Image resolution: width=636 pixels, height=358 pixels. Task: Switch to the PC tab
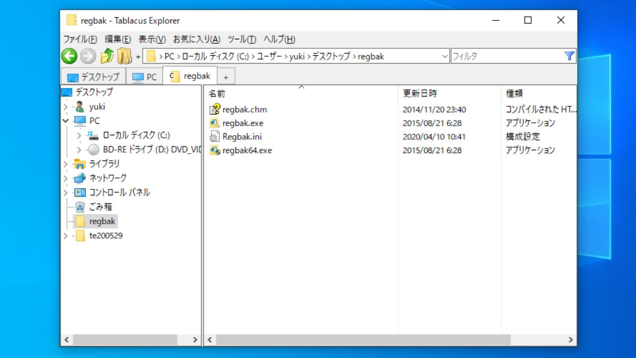pyautogui.click(x=145, y=77)
